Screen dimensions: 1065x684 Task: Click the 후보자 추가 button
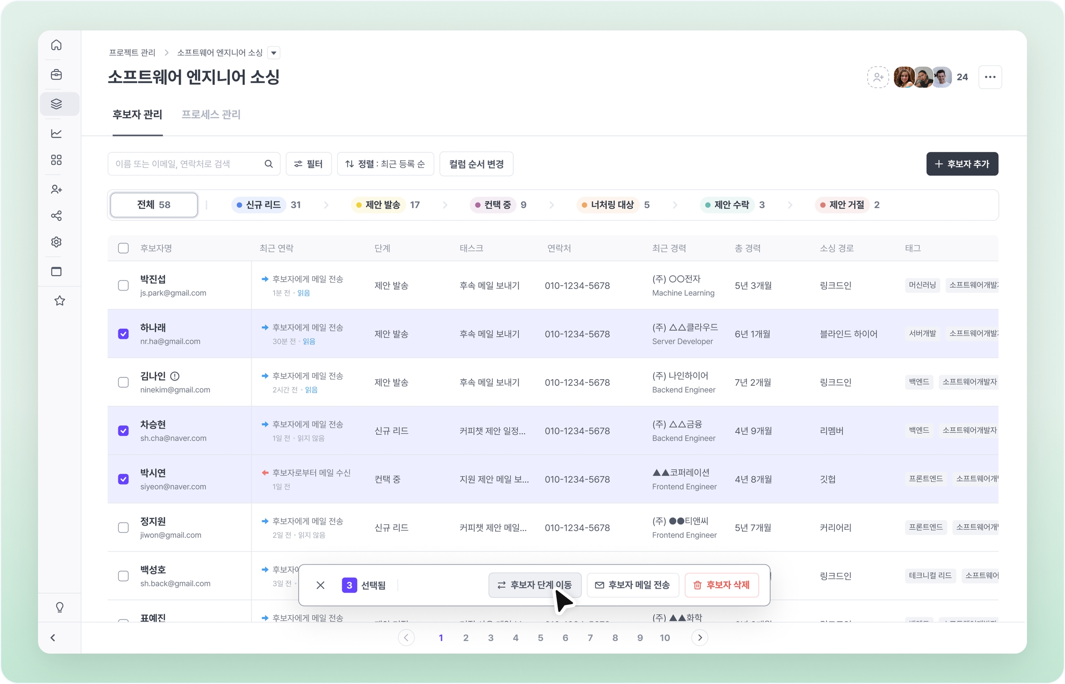962,164
